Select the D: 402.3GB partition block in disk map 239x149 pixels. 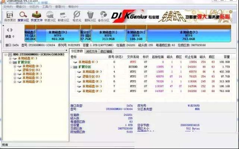(x=58, y=34)
